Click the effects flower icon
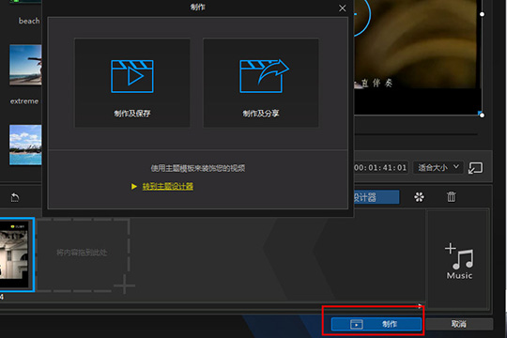The image size is (507, 338). tap(419, 197)
